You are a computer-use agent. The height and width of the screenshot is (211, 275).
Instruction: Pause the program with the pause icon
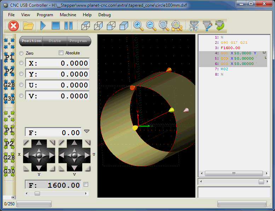tap(68, 26)
